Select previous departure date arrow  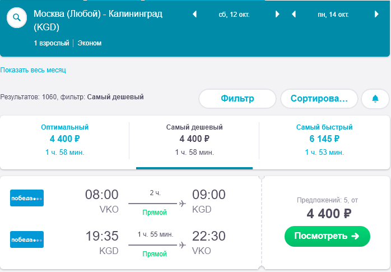tap(195, 14)
